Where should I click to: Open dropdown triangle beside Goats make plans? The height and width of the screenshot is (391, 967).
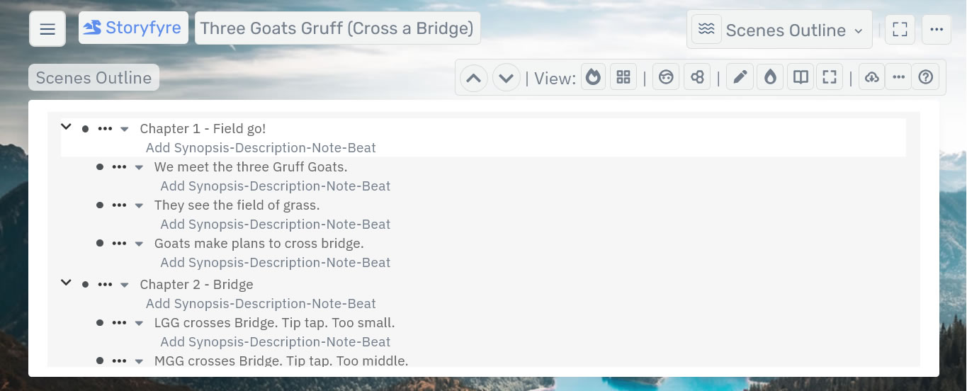[x=139, y=244]
